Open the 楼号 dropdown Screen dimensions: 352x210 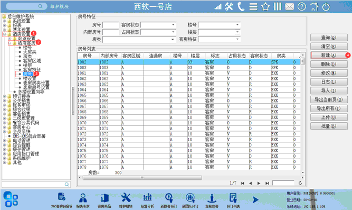(237, 25)
